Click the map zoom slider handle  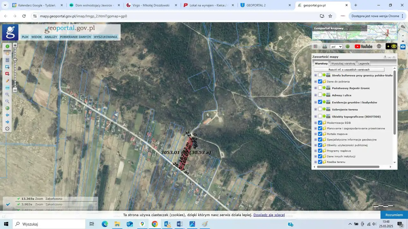15,60
